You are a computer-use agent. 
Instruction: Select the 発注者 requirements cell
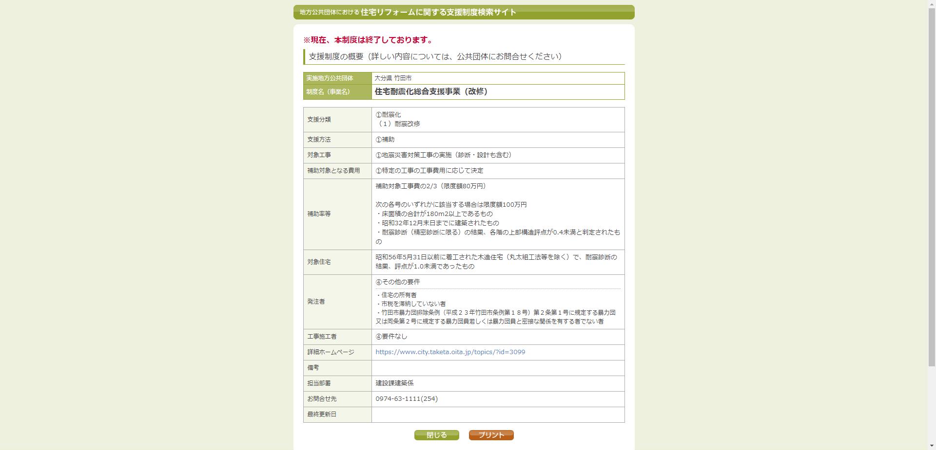[497, 302]
